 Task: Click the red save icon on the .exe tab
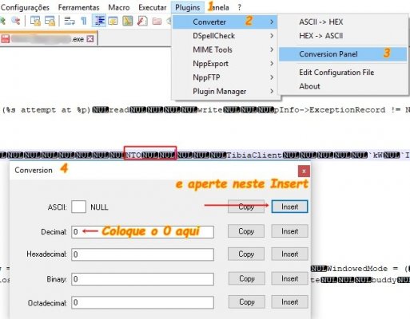tap(5, 39)
